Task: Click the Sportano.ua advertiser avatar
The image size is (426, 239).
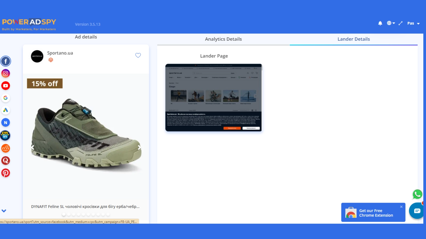Action: [37, 56]
